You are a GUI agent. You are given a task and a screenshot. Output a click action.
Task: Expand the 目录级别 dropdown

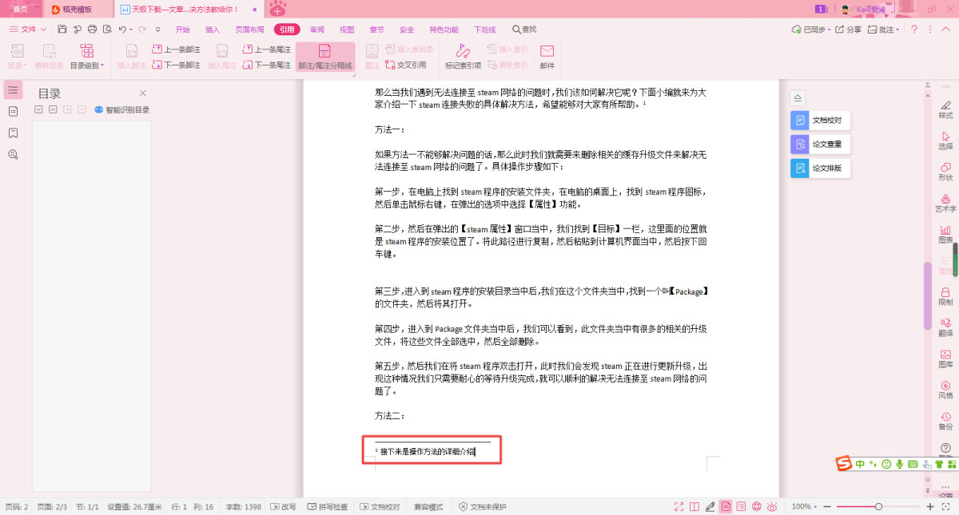pyautogui.click(x=87, y=65)
